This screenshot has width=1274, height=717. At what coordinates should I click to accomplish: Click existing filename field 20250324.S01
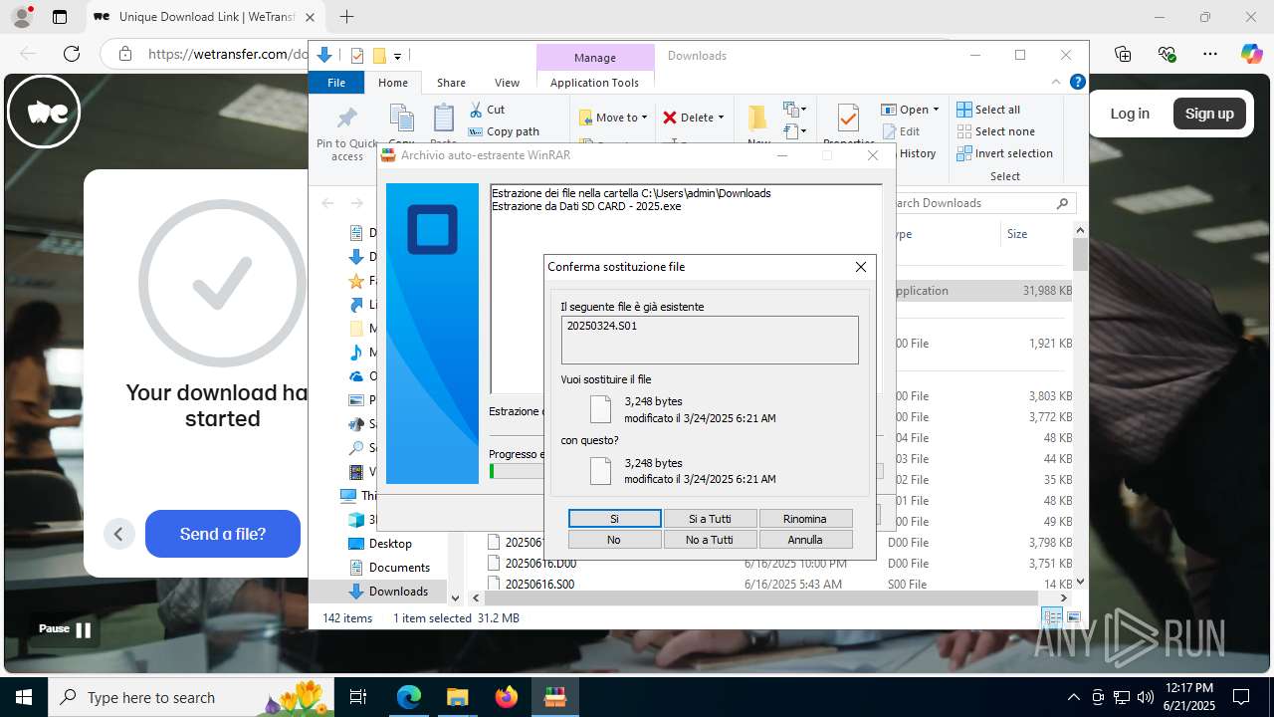[x=710, y=340]
